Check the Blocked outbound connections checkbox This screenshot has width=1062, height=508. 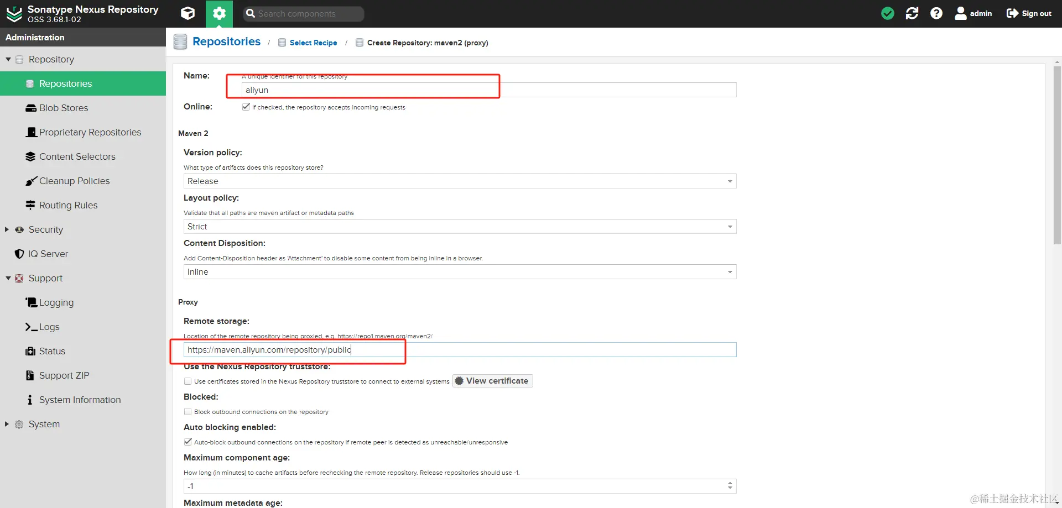pos(188,411)
